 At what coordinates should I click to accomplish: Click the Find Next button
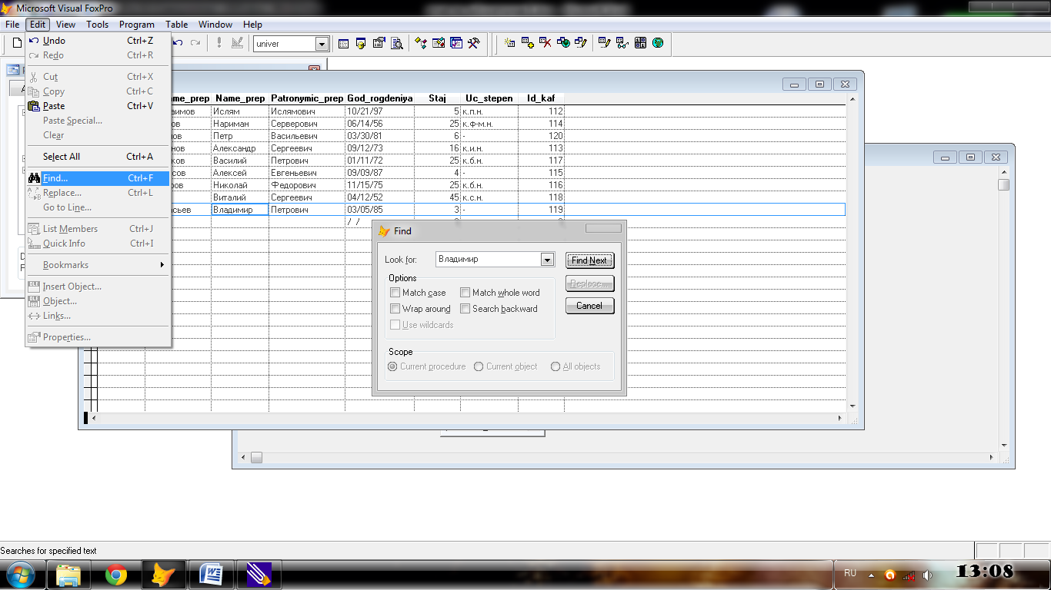589,260
